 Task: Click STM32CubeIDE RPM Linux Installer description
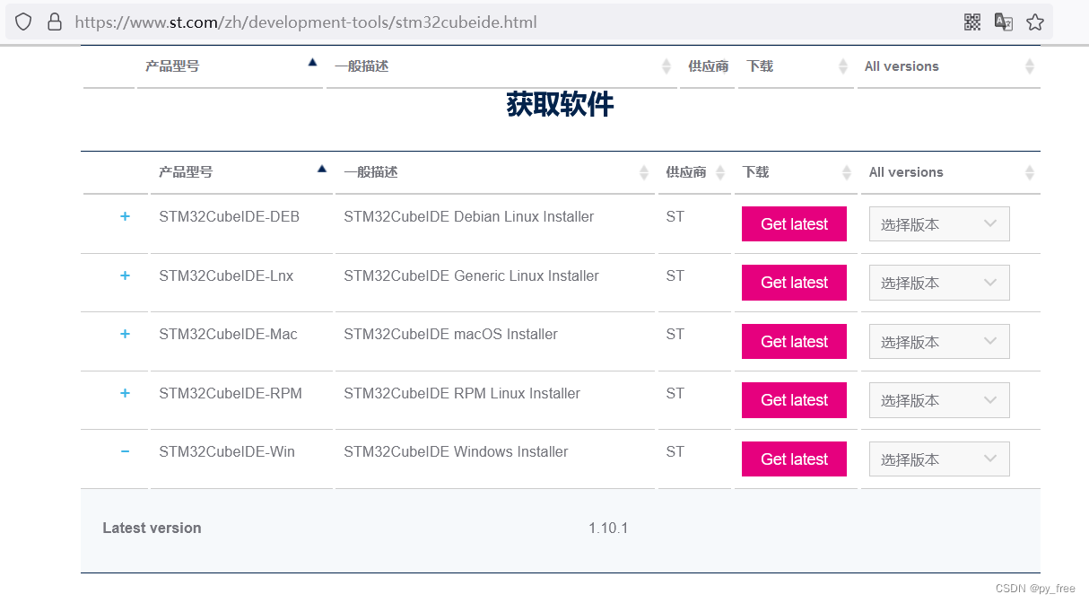pos(462,393)
